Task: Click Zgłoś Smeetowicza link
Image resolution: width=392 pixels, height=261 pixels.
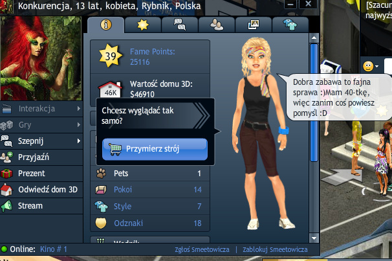Action: coord(202,249)
